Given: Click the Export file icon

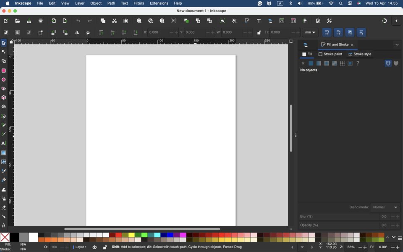Looking at the screenshot, I should tap(65, 21).
